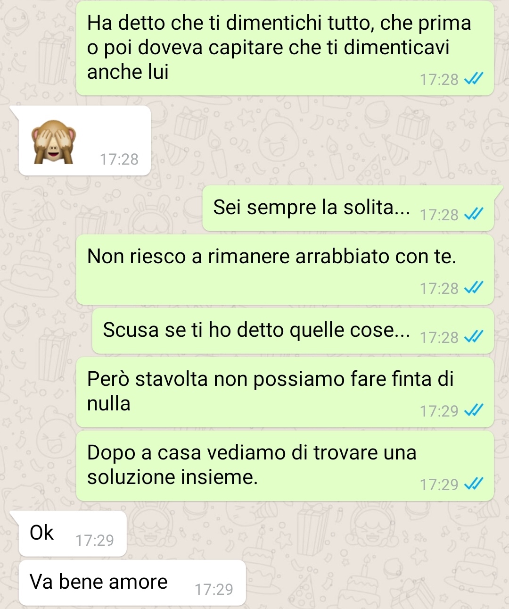Select the 'Va bene amore' message
The image size is (509, 609).
132,583
